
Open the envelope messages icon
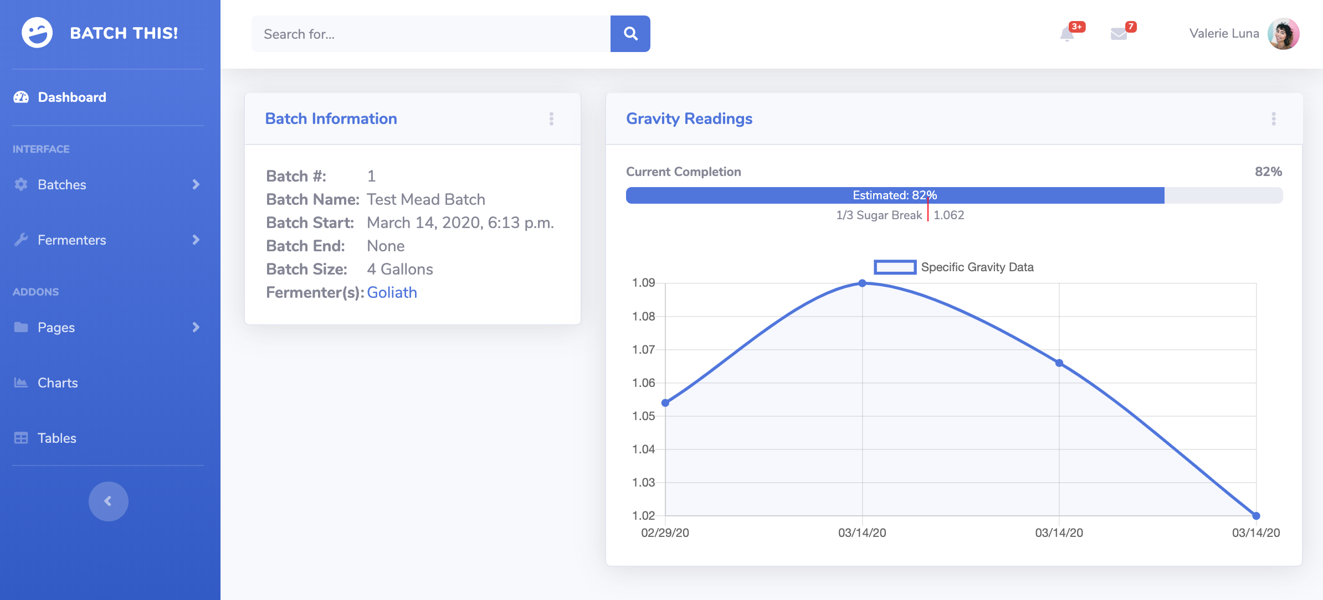point(1119,34)
